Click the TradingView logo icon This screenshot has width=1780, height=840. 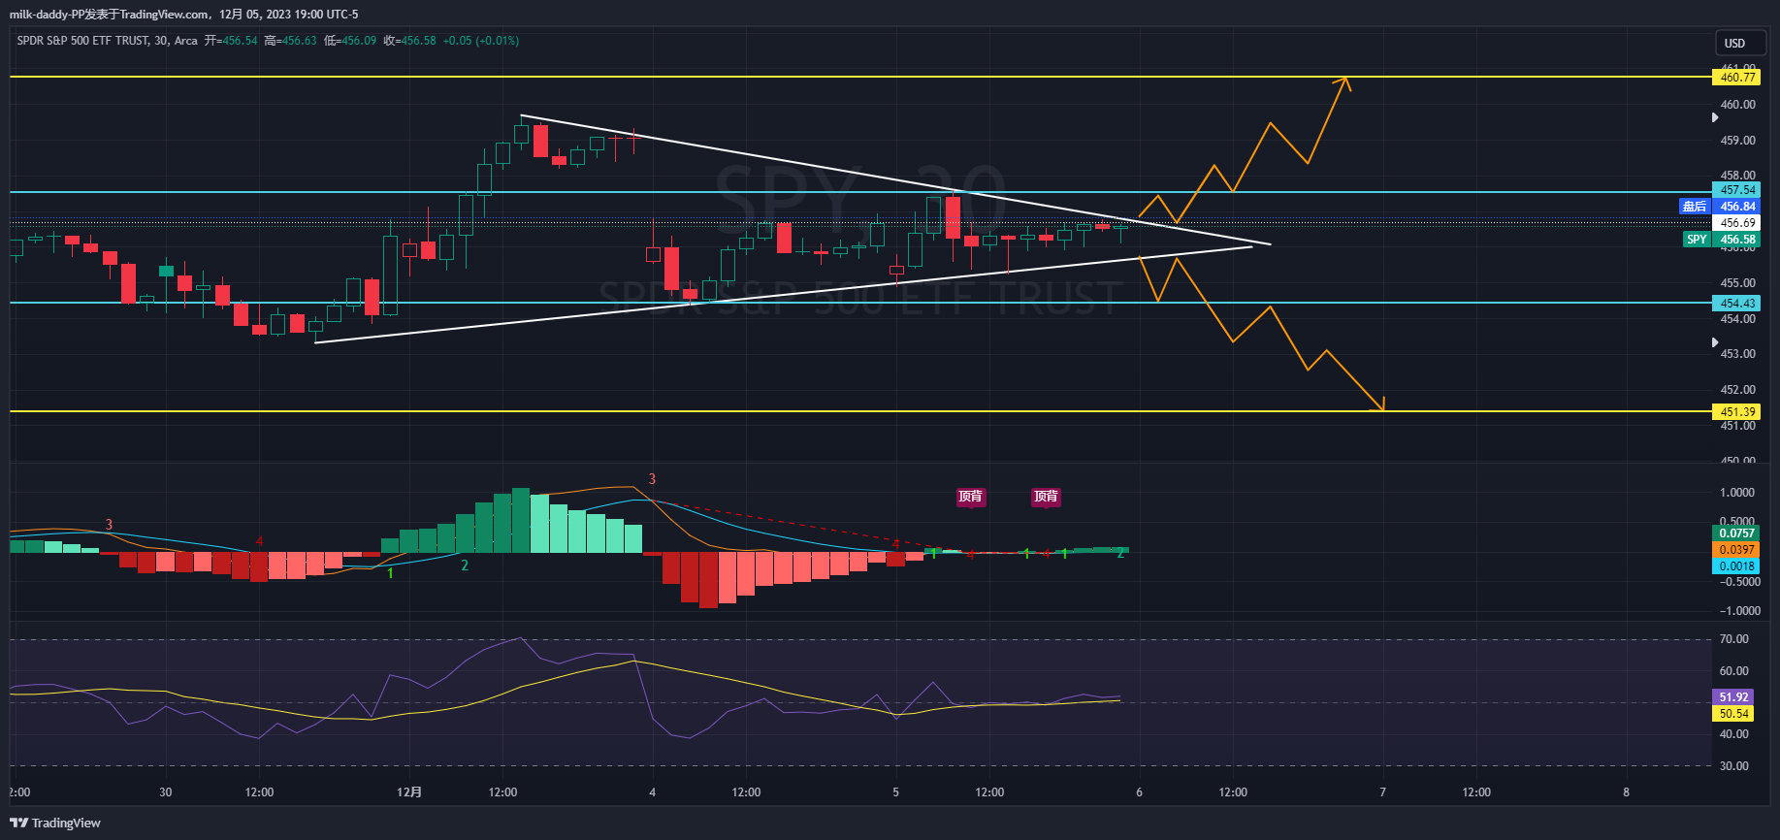tap(18, 823)
